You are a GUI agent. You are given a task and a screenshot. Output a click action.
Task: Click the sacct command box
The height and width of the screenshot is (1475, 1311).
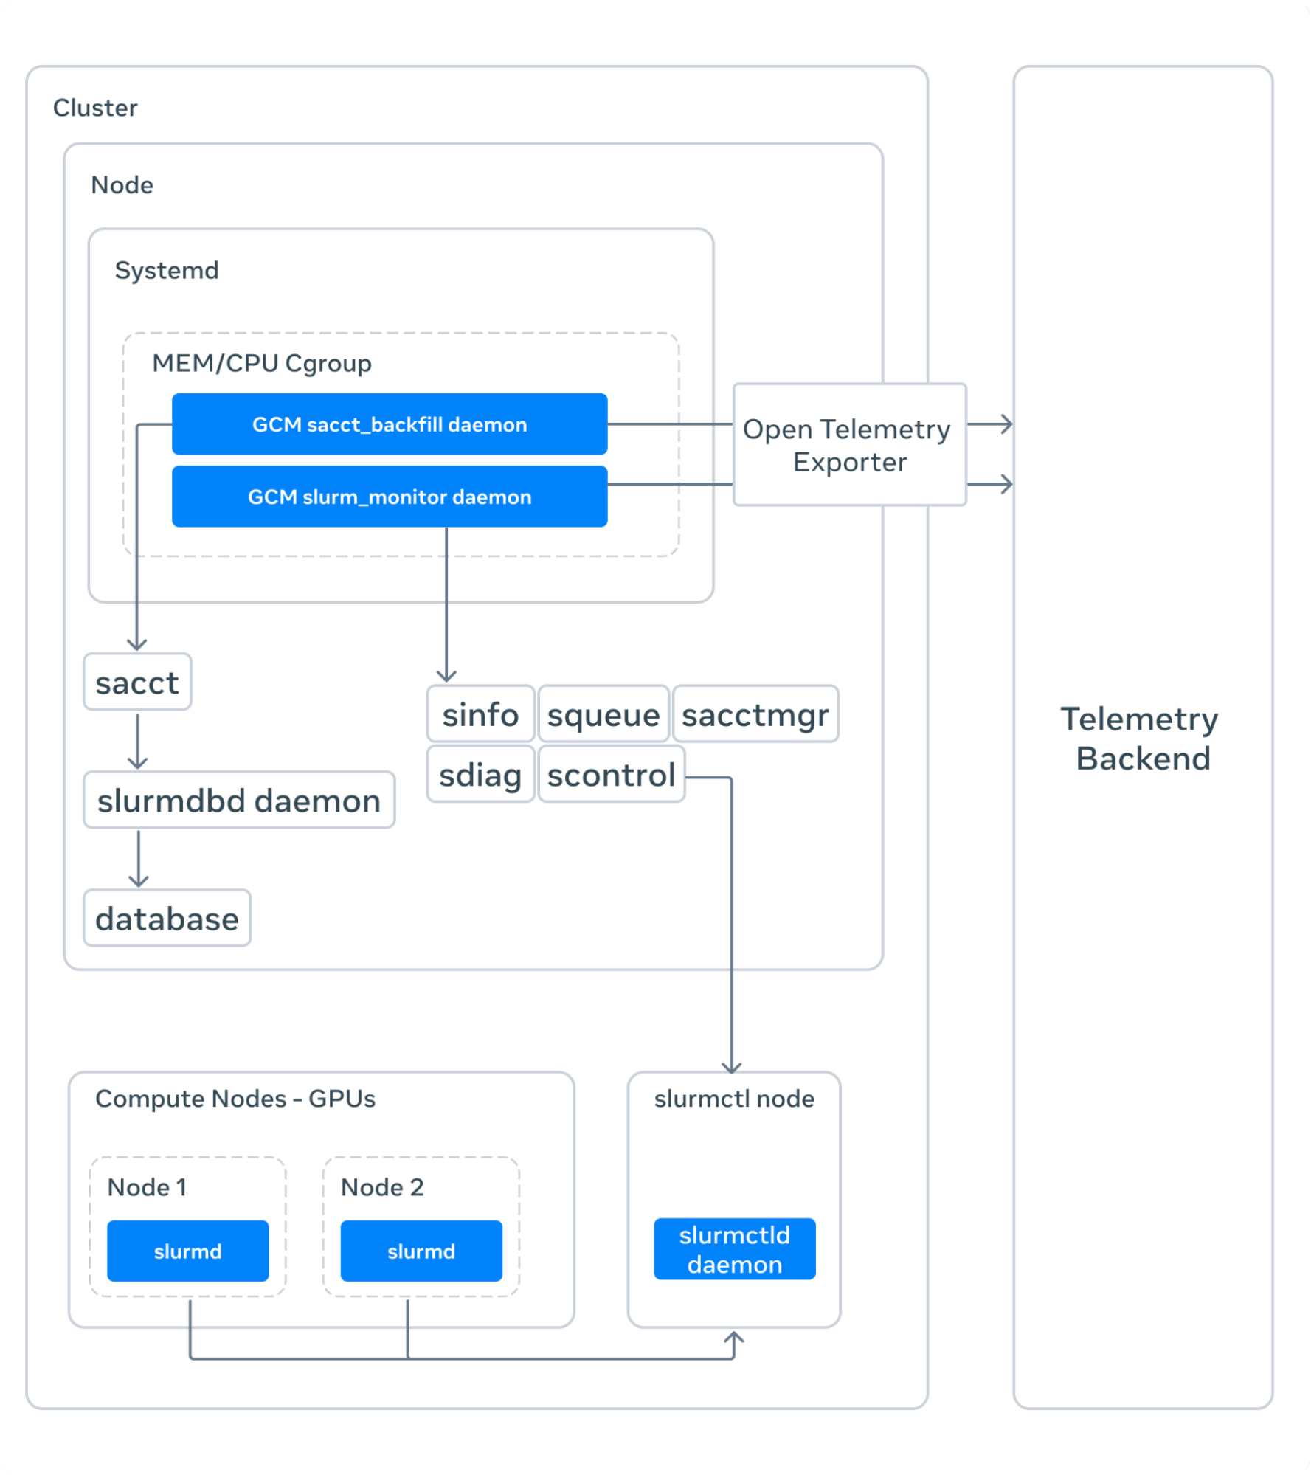tap(137, 683)
